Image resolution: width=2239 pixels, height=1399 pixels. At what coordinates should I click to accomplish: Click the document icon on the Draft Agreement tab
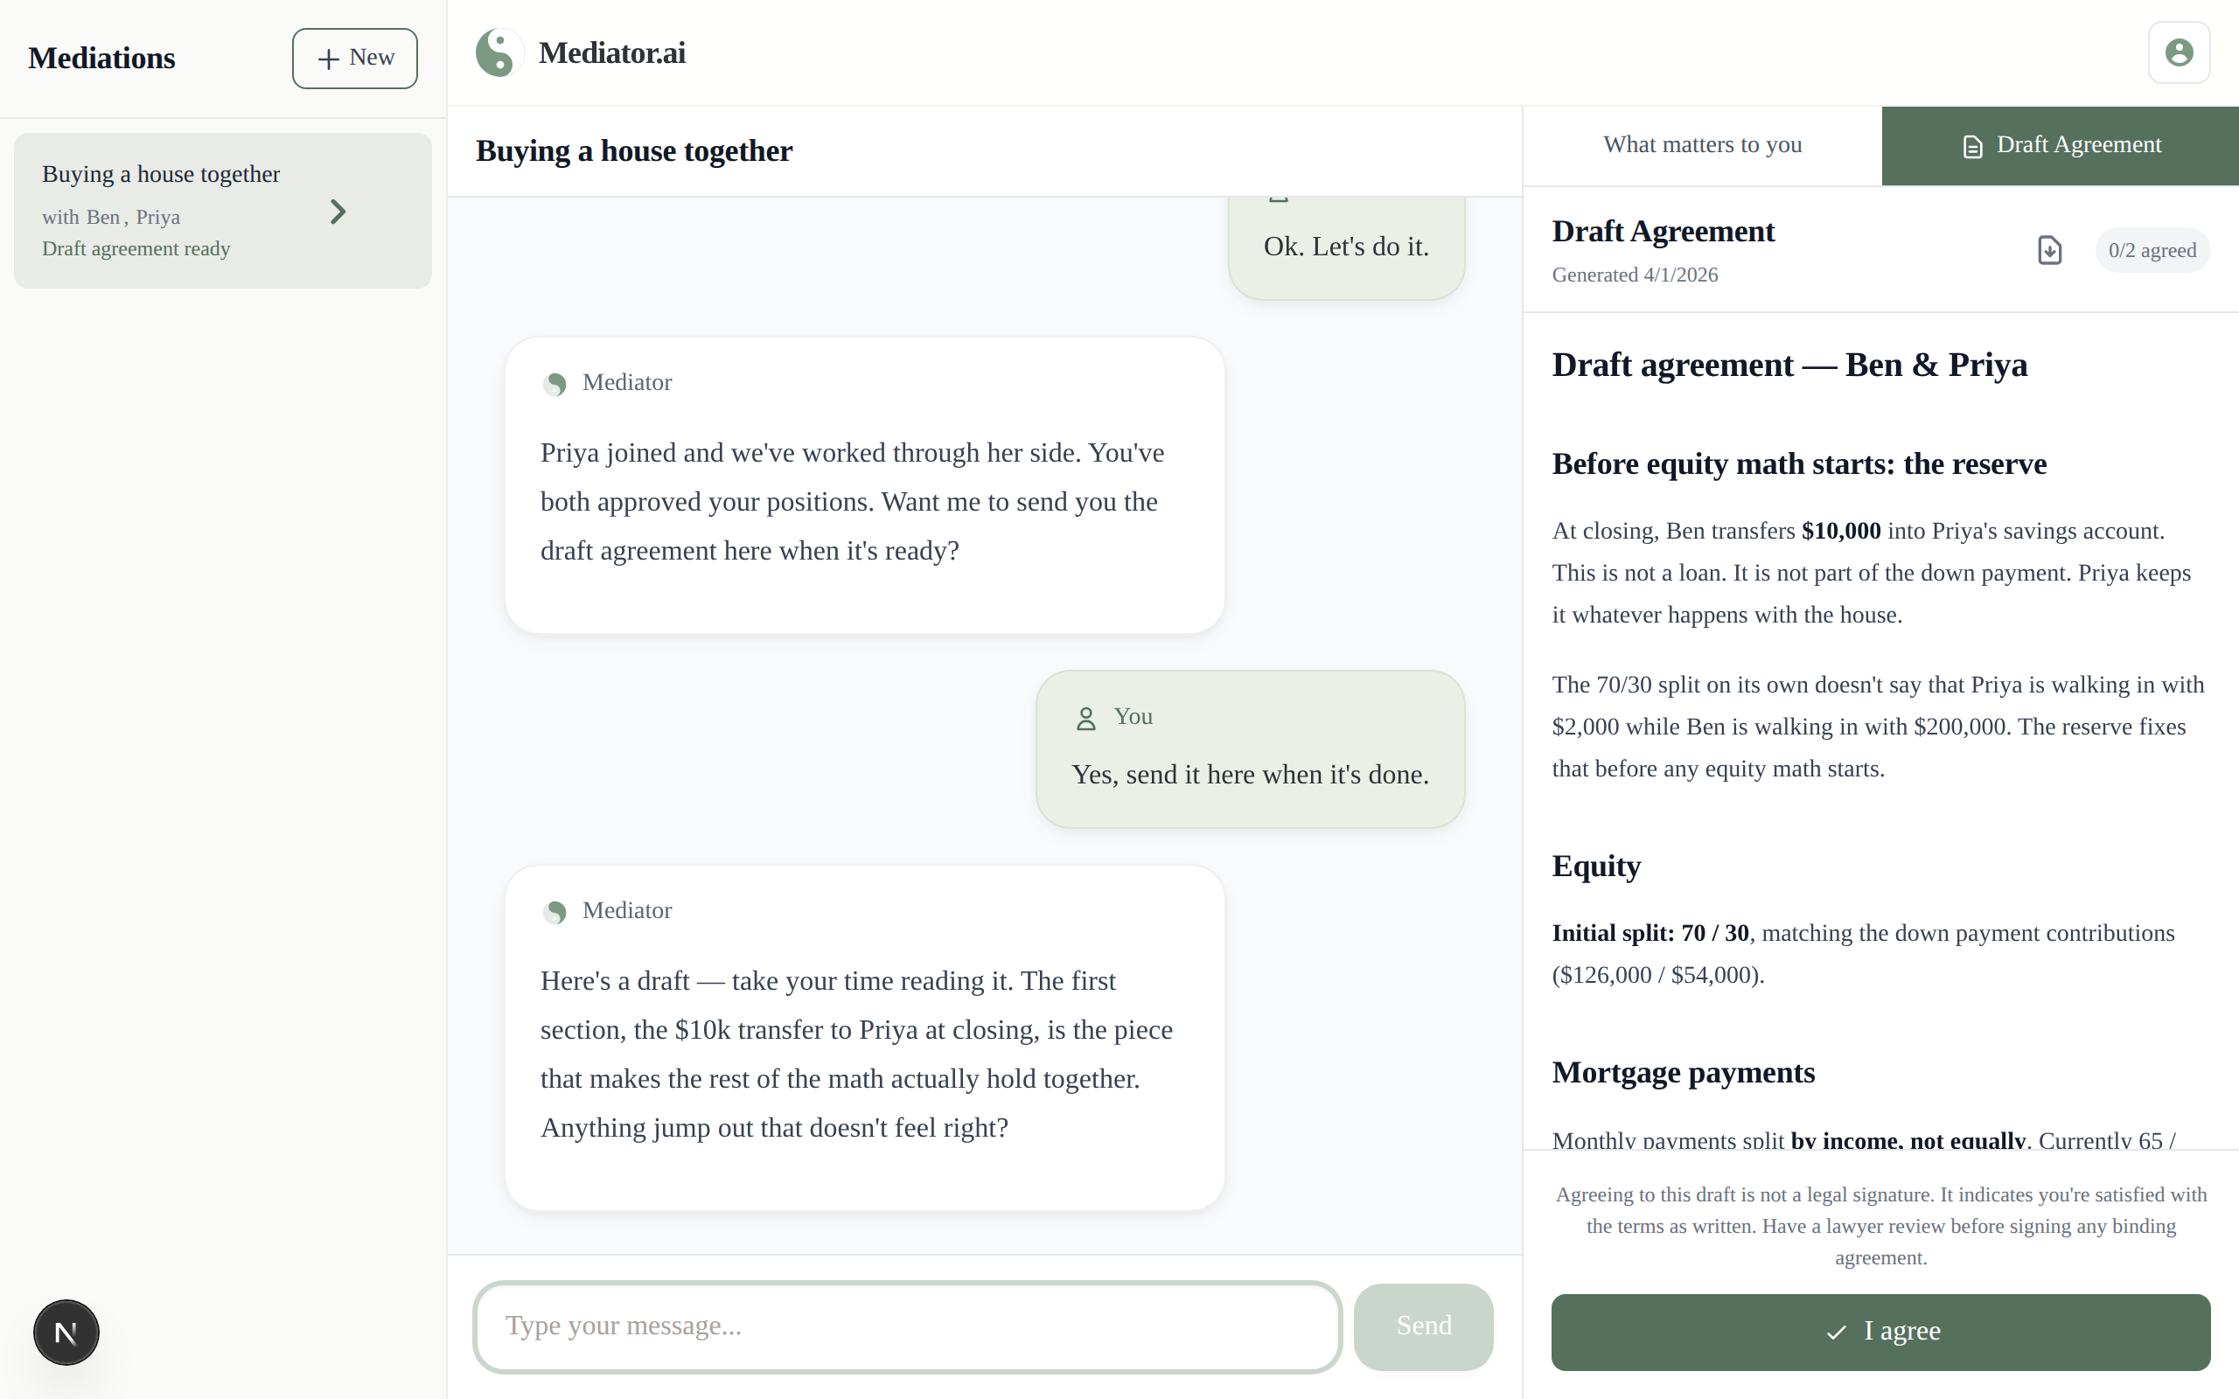pyautogui.click(x=1972, y=145)
